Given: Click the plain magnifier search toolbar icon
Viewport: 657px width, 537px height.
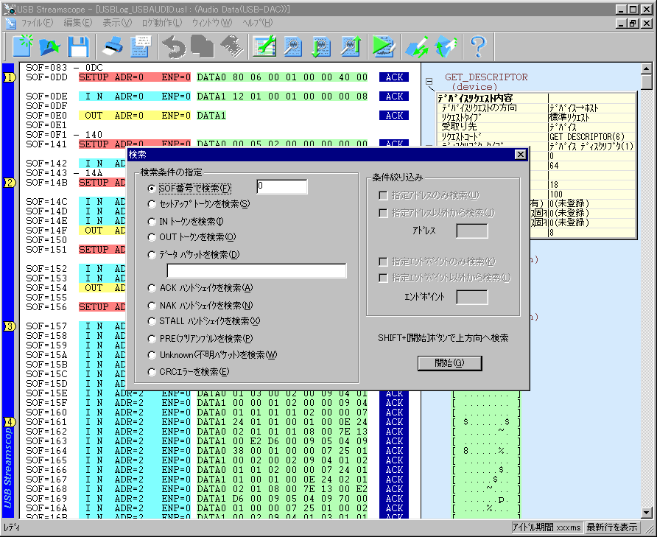Looking at the screenshot, I should point(292,46).
